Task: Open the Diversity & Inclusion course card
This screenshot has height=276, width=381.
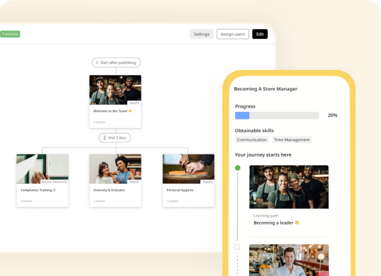Action: pos(115,181)
